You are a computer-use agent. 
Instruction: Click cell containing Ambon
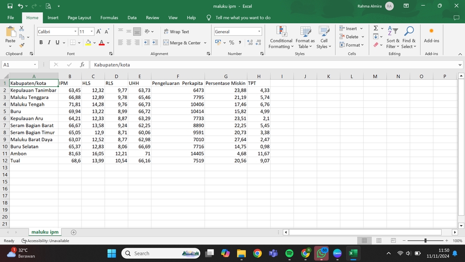coord(34,154)
